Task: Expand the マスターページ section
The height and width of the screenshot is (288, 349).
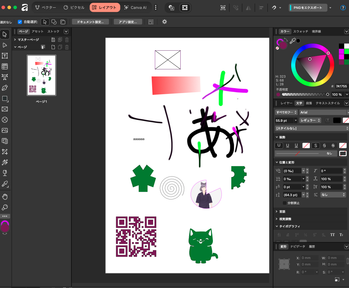Action: tap(15, 40)
